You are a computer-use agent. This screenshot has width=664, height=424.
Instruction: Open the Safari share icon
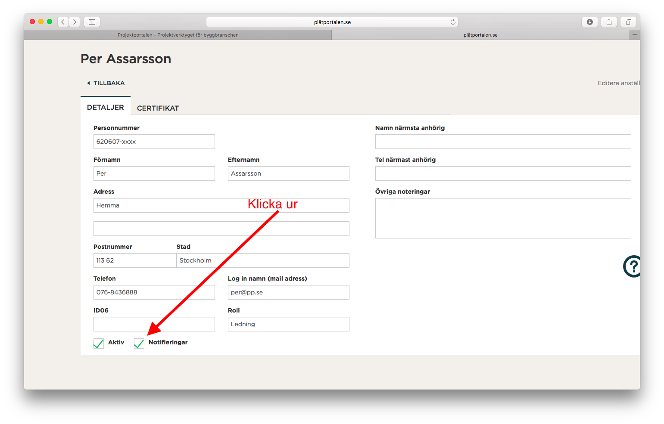(x=609, y=22)
